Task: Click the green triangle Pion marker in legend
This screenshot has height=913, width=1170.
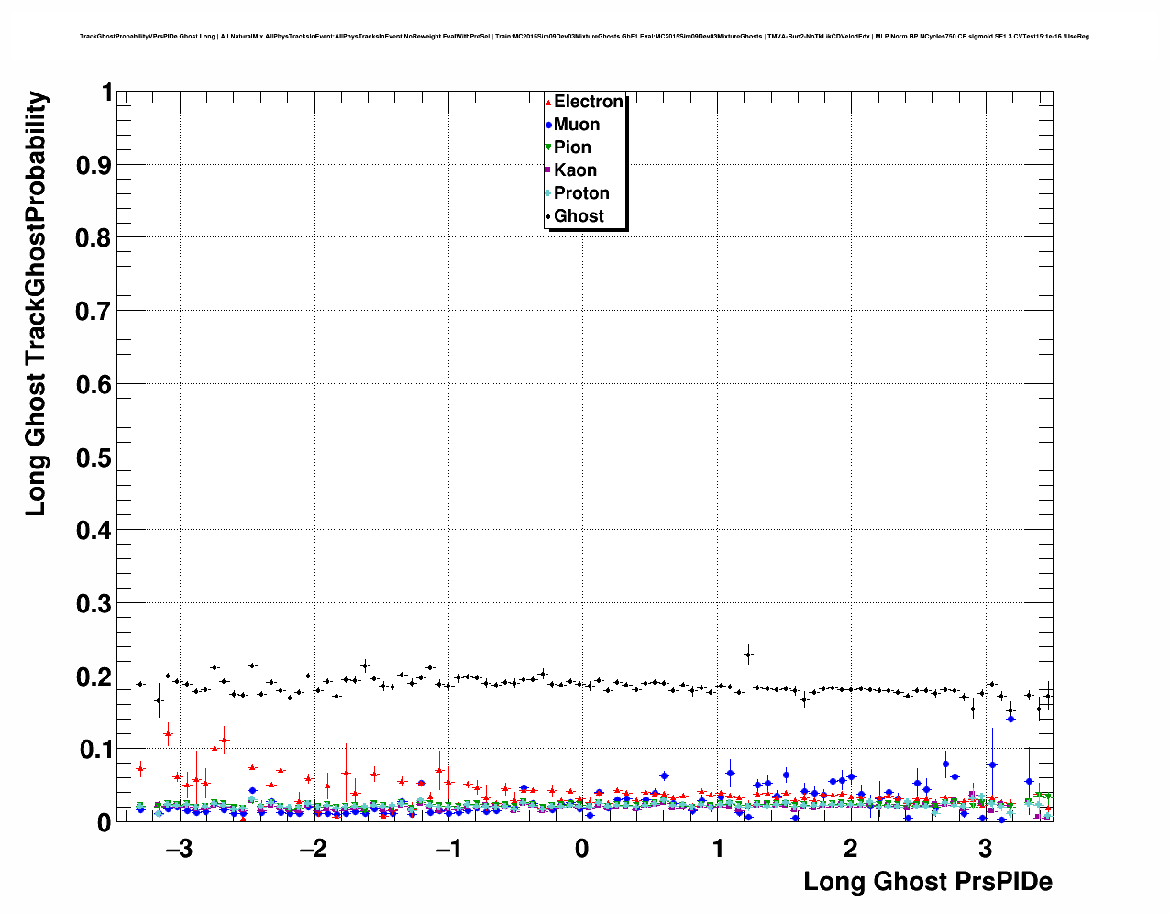Action: coord(548,148)
